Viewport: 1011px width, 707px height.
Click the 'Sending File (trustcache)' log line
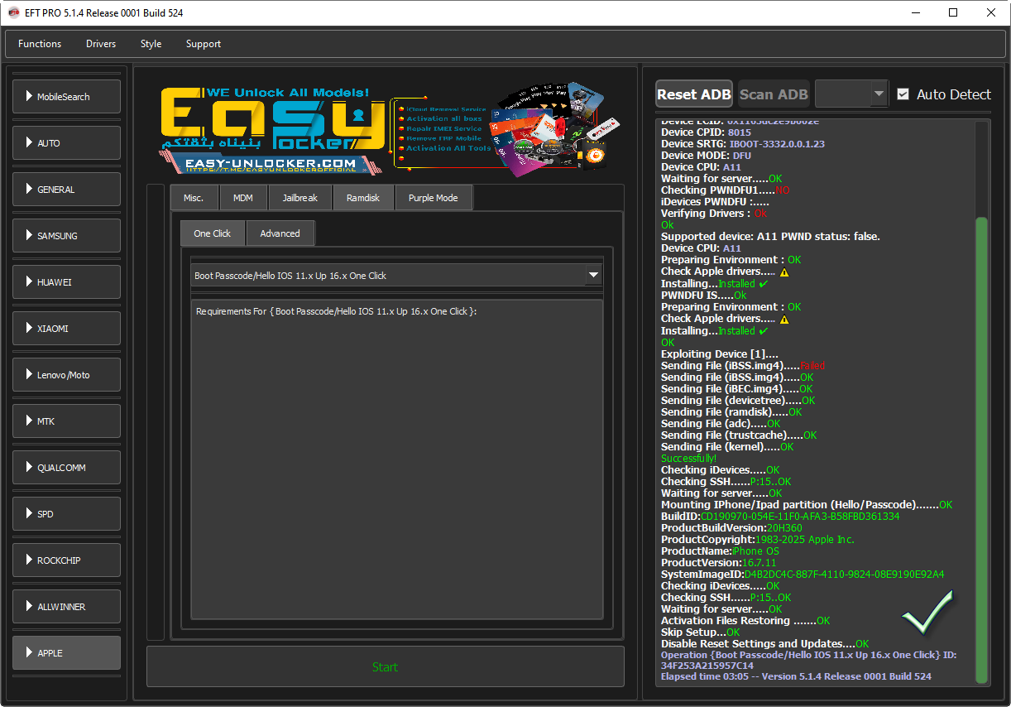739,435
